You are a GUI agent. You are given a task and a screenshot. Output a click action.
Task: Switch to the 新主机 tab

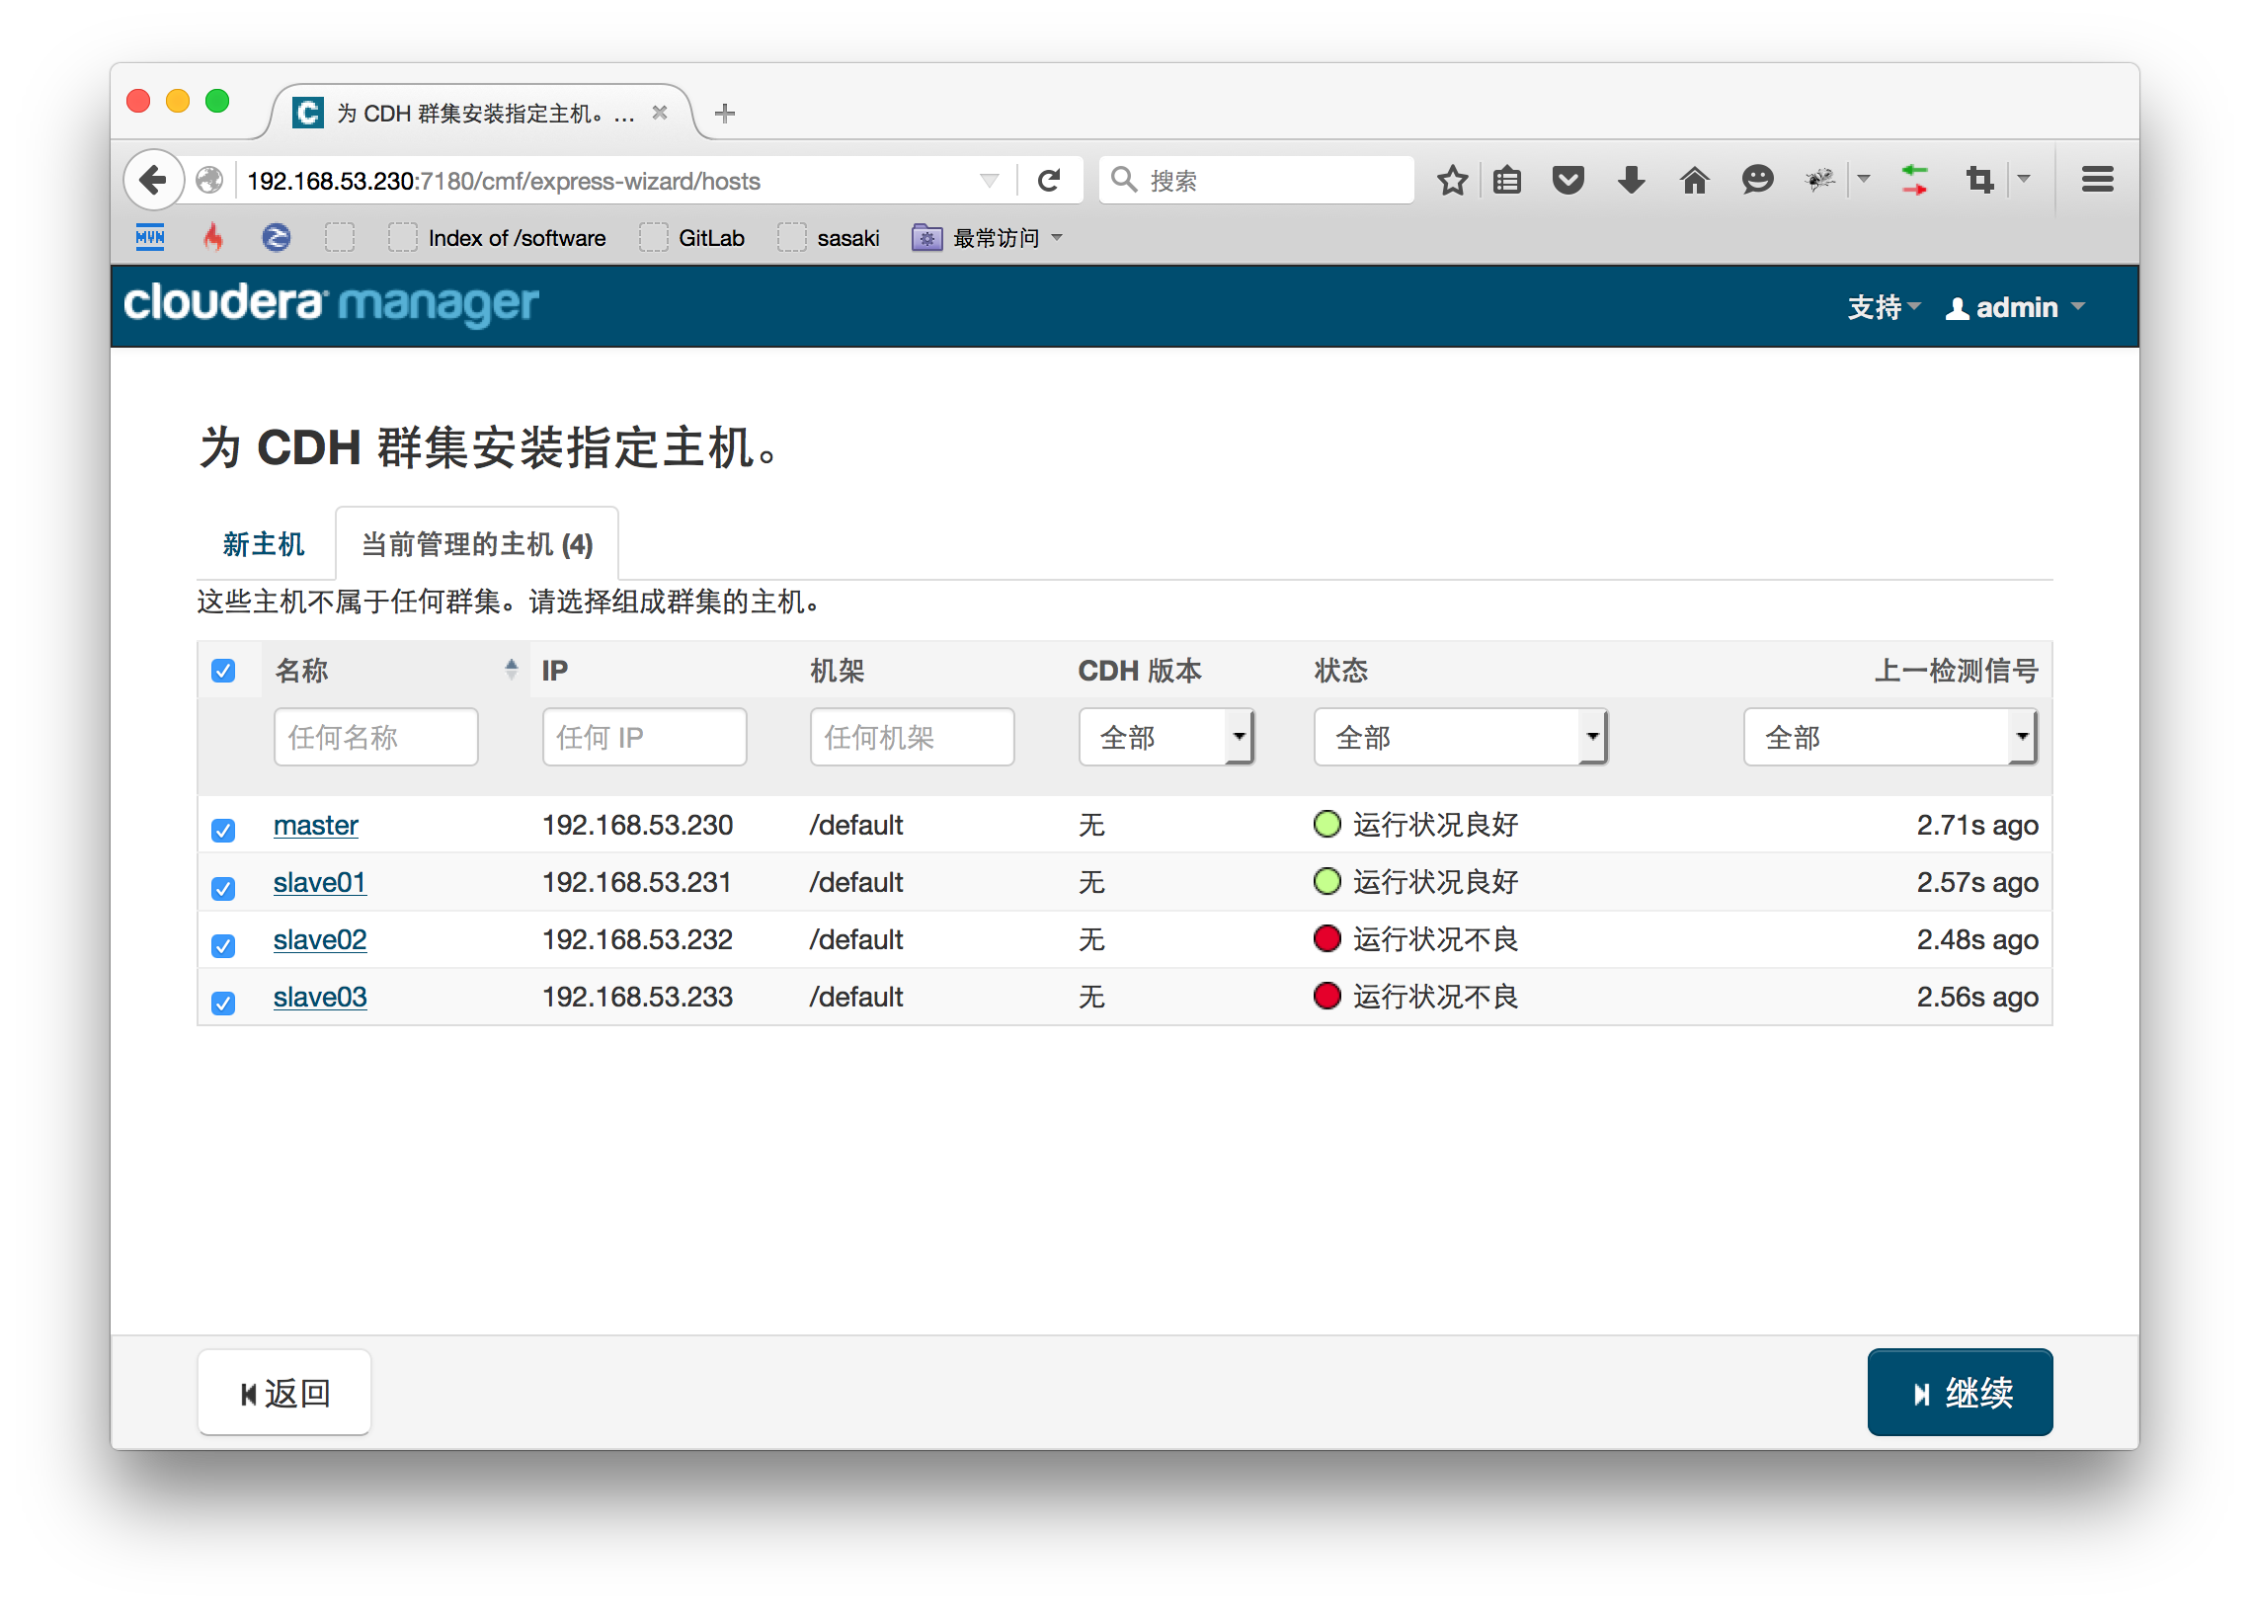coord(264,544)
